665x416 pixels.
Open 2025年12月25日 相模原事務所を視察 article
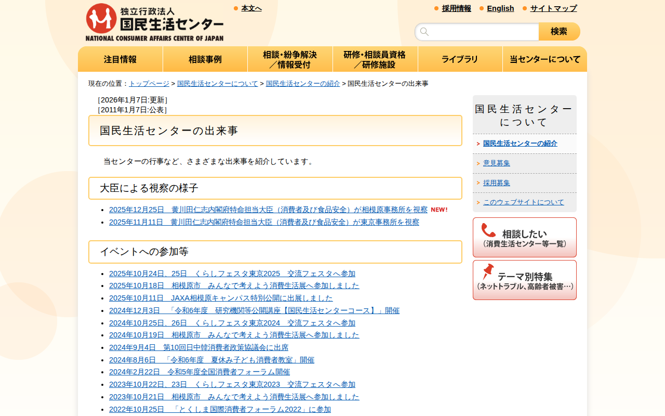(x=268, y=210)
